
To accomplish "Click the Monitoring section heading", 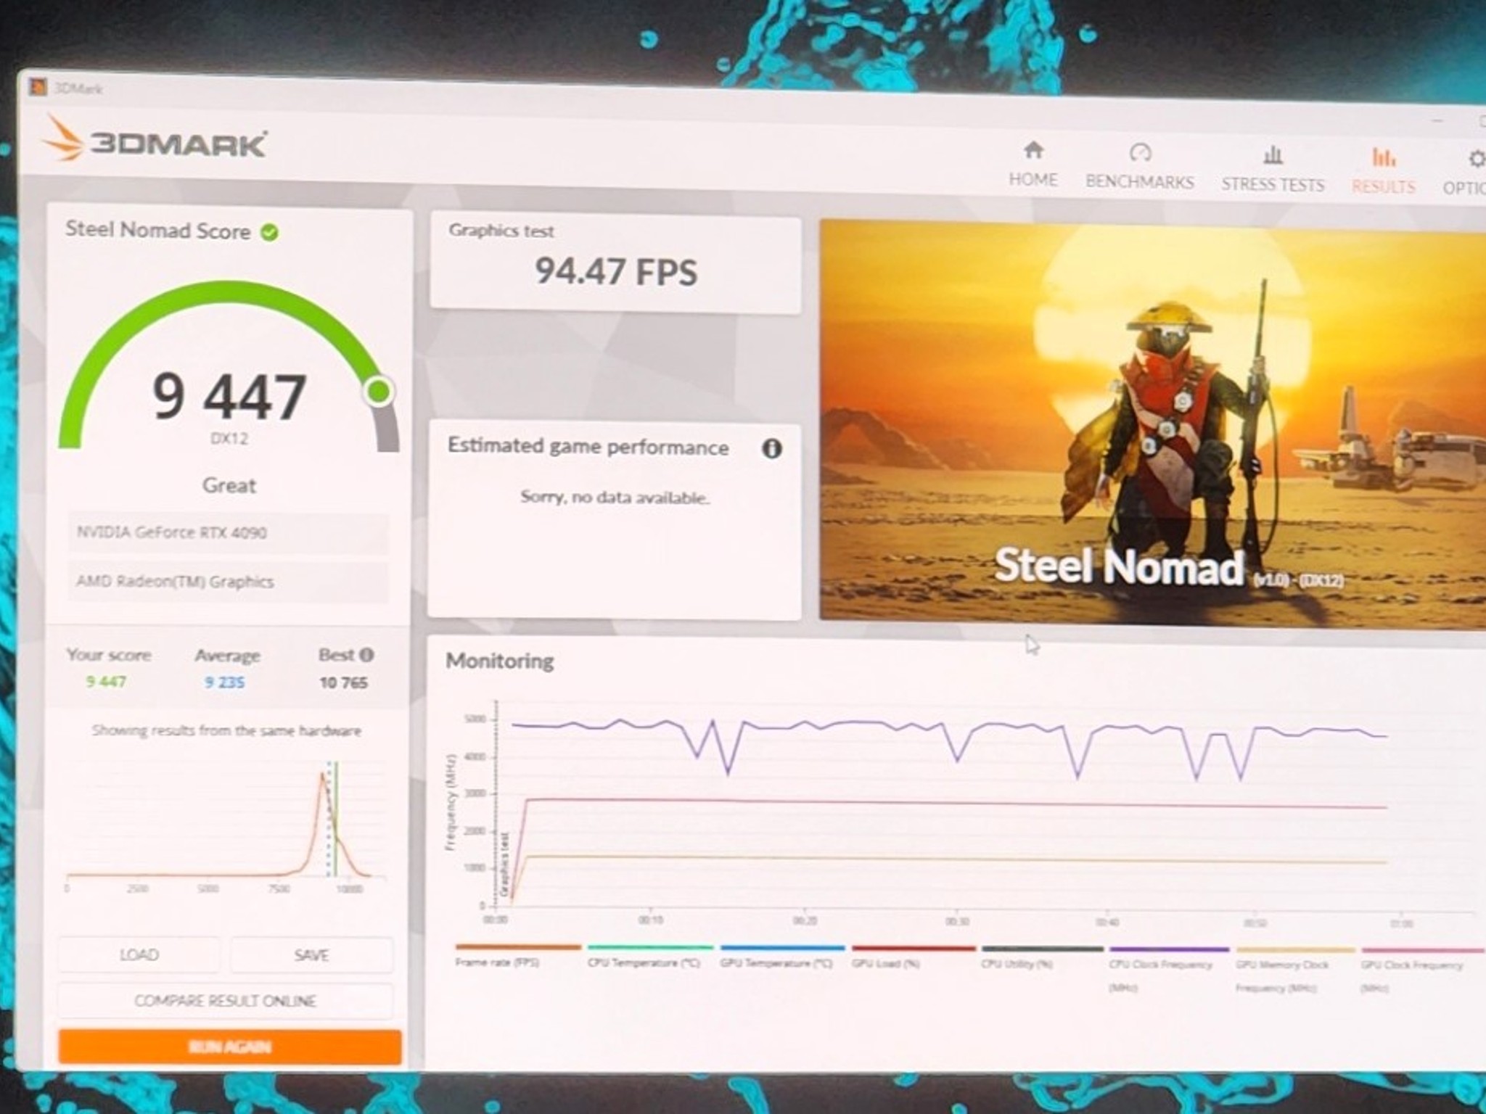I will (x=499, y=661).
